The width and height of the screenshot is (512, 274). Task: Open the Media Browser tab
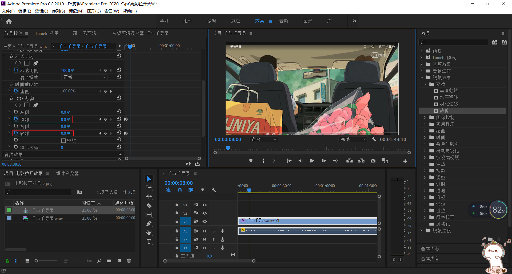point(67,174)
